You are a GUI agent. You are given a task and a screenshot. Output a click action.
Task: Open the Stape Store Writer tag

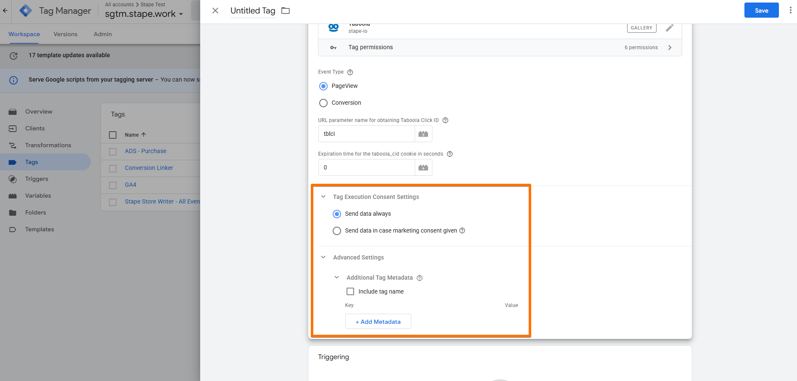click(162, 202)
